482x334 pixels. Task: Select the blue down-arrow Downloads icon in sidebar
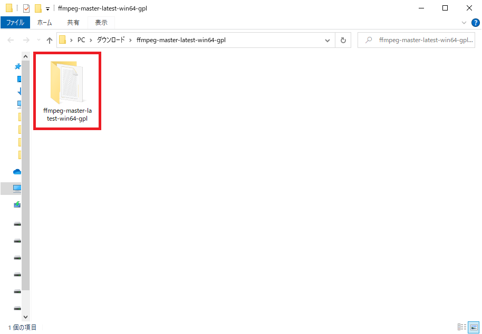[20, 91]
